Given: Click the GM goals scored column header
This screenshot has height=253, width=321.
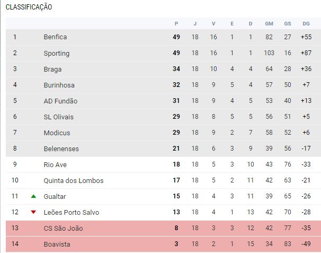Looking at the screenshot, I should (x=269, y=23).
